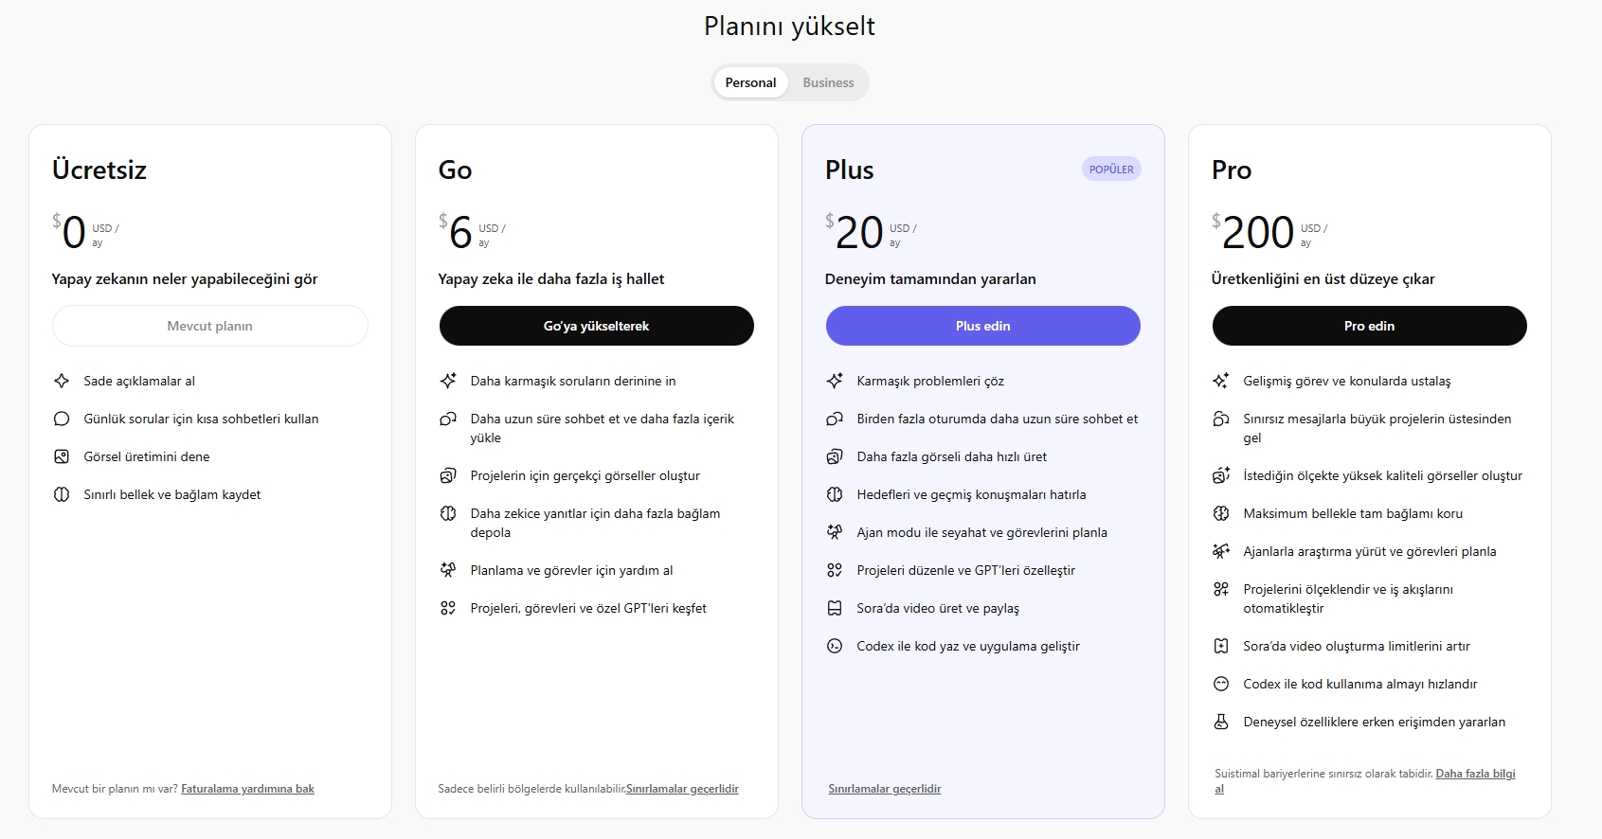1602x839 pixels.
Task: Click the 'Go'ya yükselterek' button
Action: pos(596,325)
